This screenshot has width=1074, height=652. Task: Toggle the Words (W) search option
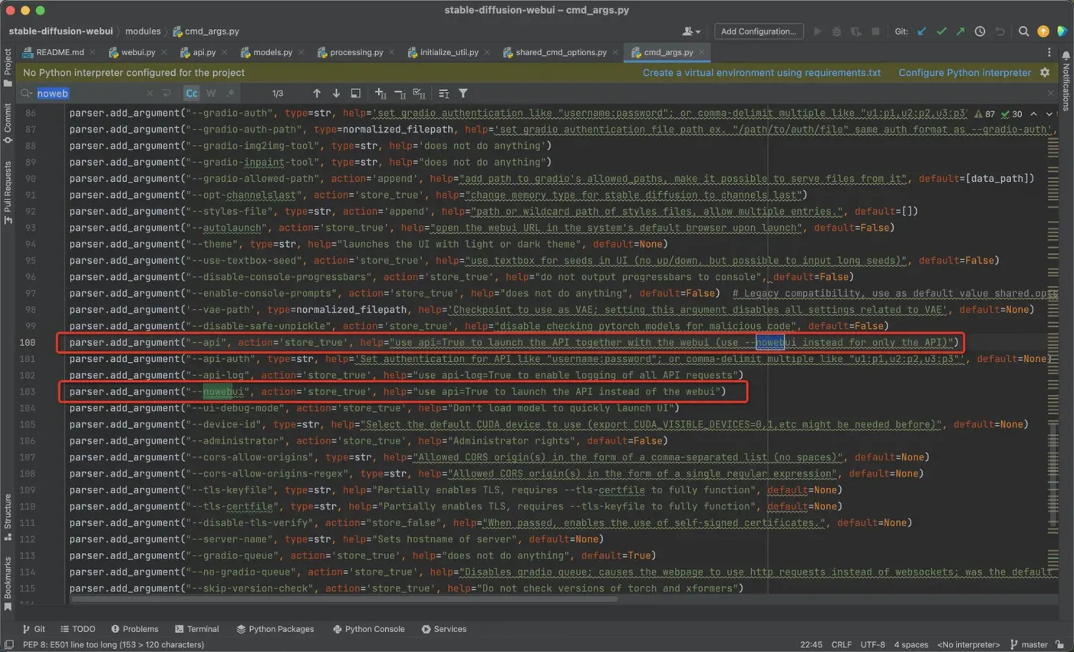point(211,93)
